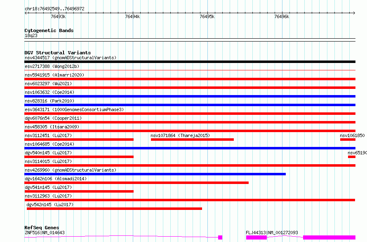The height and width of the screenshot is (242, 367).
Task: Click the left arrowhead of the ruler
Action: (x=26, y=13)
